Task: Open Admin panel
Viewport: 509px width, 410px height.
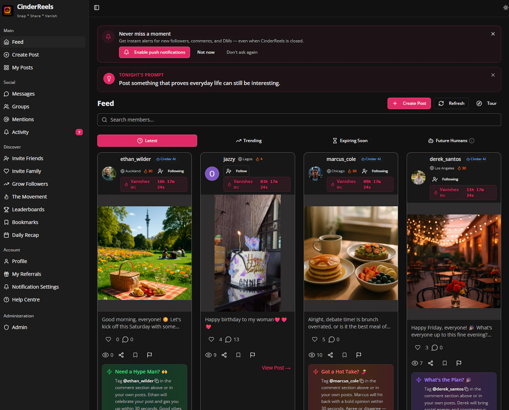Action: pos(43,327)
